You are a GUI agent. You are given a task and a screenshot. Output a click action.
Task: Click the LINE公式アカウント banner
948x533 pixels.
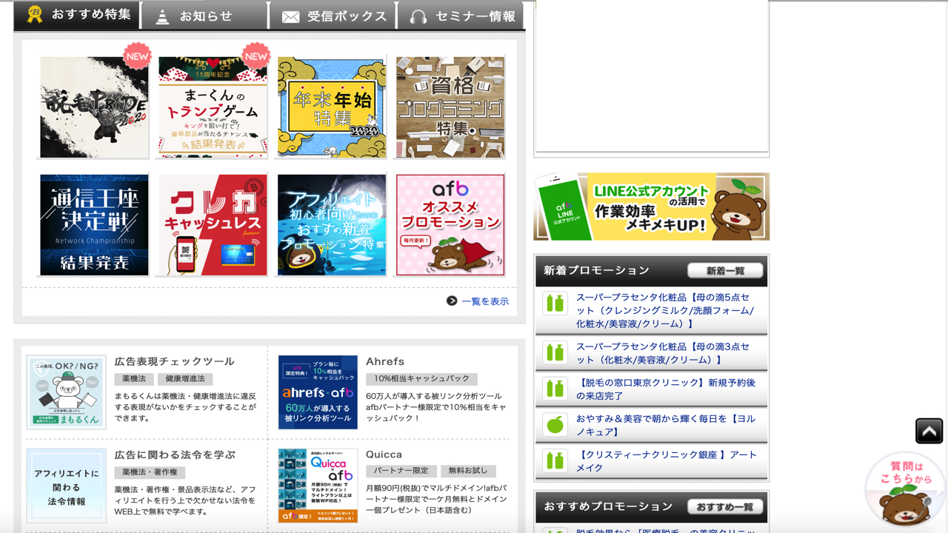pos(651,207)
